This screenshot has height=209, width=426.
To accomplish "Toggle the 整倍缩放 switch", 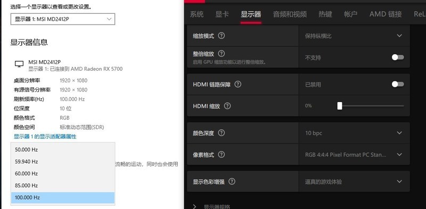I will point(398,57).
